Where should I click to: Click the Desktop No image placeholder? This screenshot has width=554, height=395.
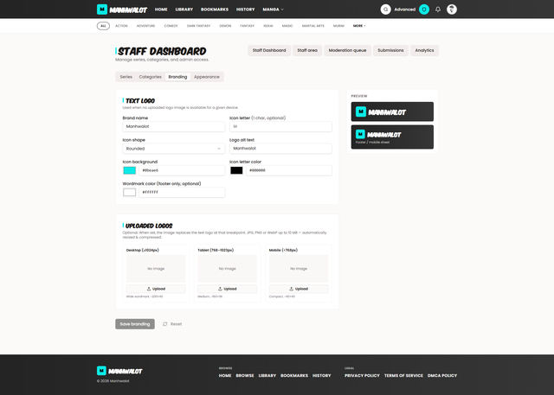pos(156,269)
